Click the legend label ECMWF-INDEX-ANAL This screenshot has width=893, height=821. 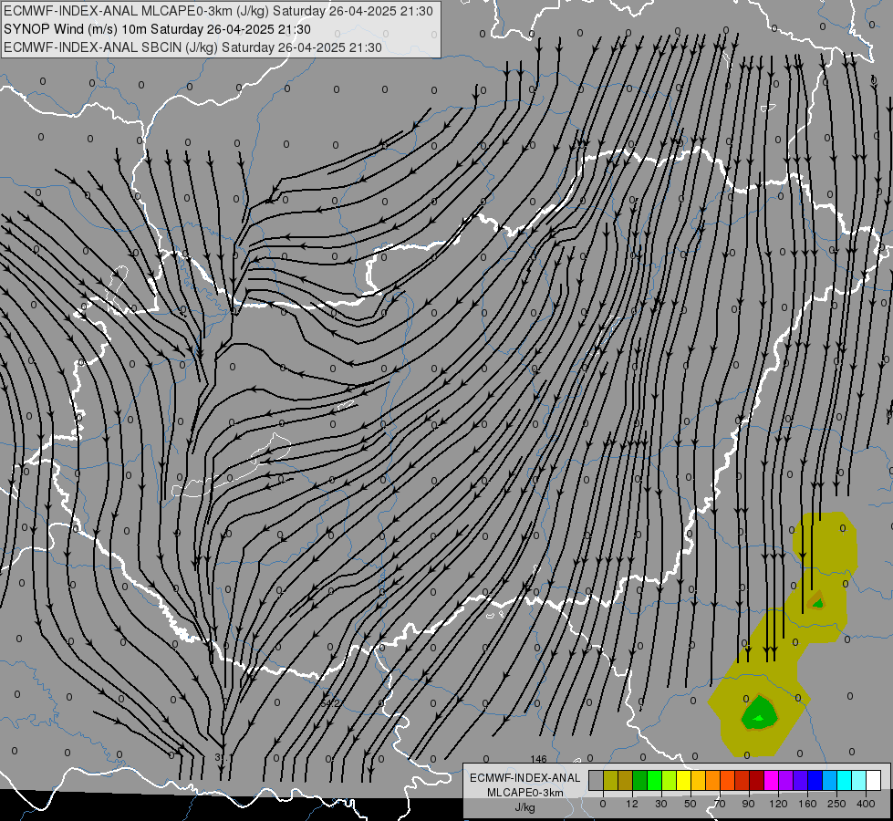point(525,778)
